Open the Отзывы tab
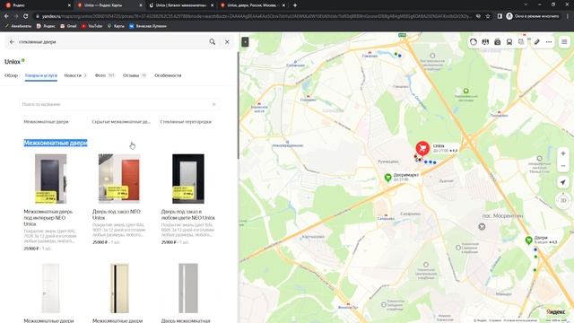The width and height of the screenshot is (574, 323). [x=135, y=75]
